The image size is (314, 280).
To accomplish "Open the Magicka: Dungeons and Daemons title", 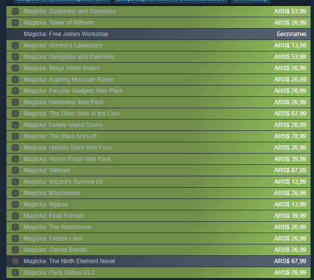I will [69, 57].
